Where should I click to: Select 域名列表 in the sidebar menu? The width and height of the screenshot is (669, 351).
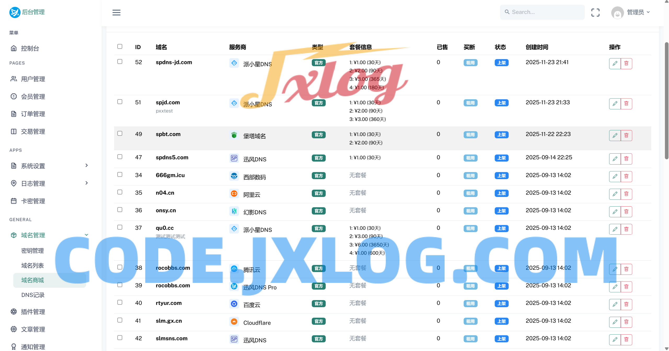(x=32, y=265)
